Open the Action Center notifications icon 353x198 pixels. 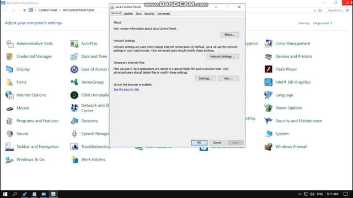tap(346, 194)
